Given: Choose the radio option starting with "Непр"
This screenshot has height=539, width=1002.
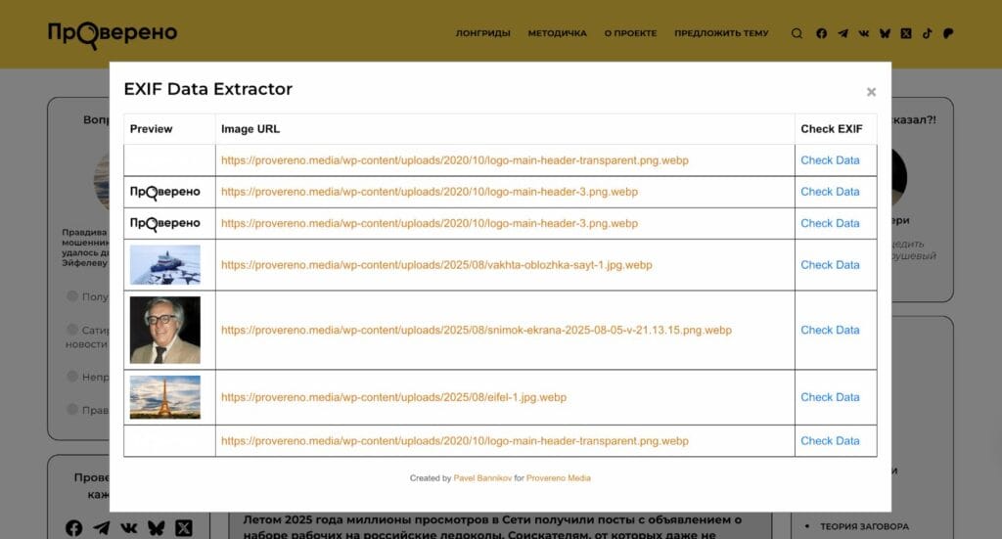Looking at the screenshot, I should coord(72,377).
